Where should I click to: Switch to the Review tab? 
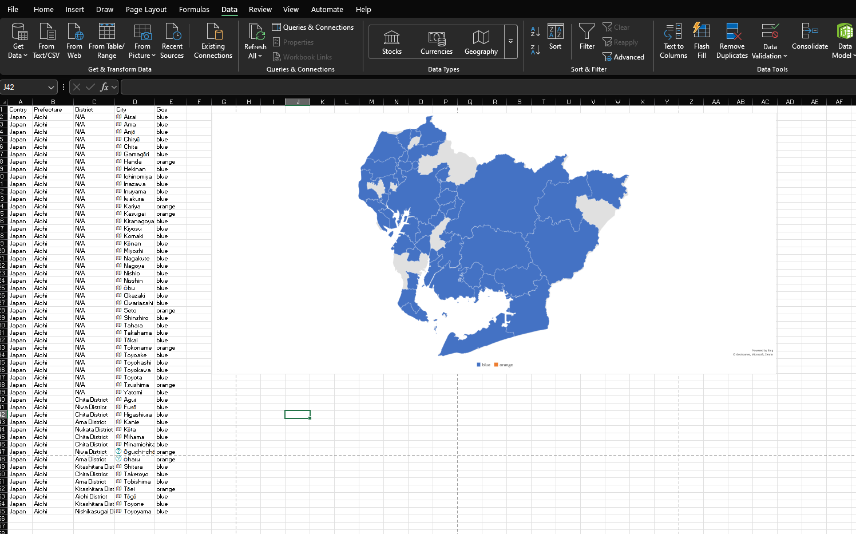click(260, 9)
